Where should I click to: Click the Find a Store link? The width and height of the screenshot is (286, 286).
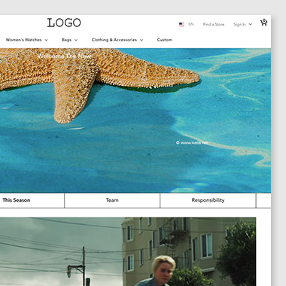pos(214,24)
